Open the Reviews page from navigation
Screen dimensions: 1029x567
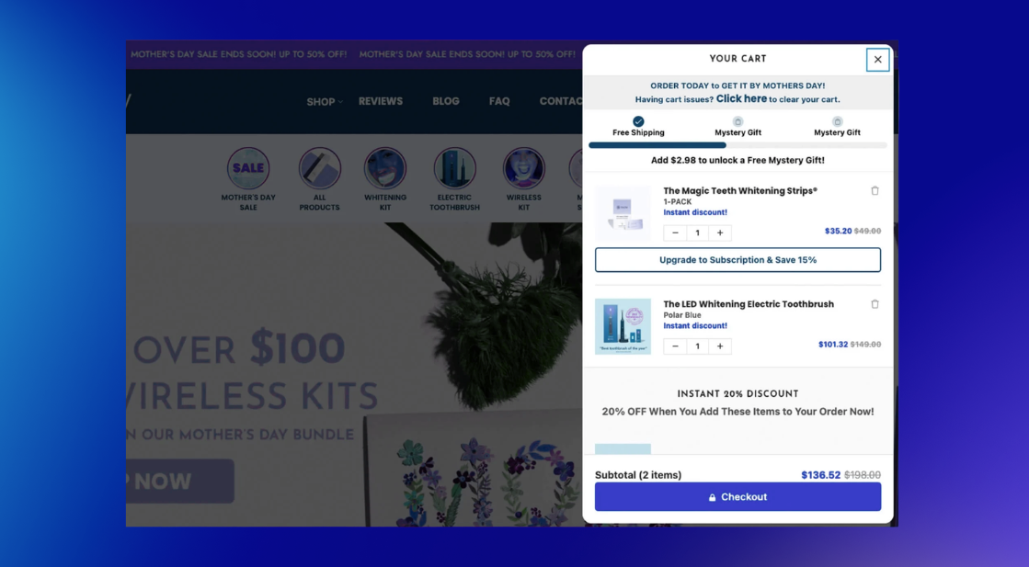[381, 101]
